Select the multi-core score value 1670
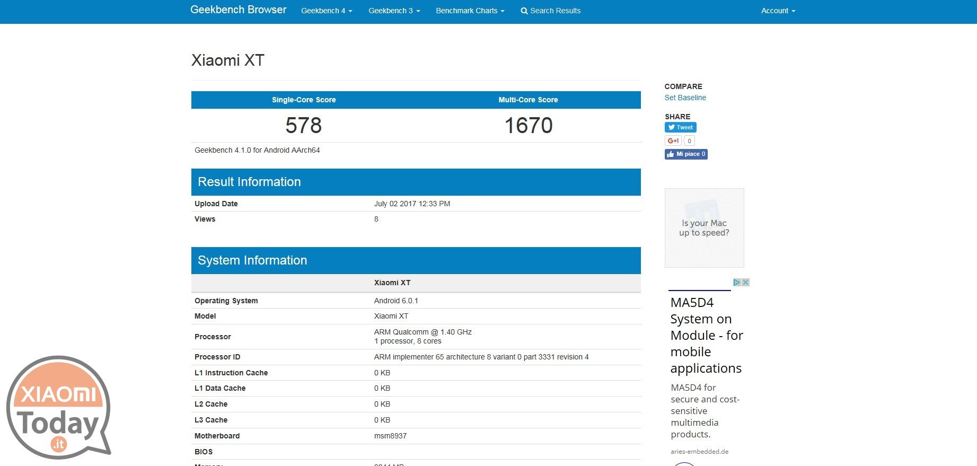Viewport: 977px width, 466px height. [x=529, y=126]
